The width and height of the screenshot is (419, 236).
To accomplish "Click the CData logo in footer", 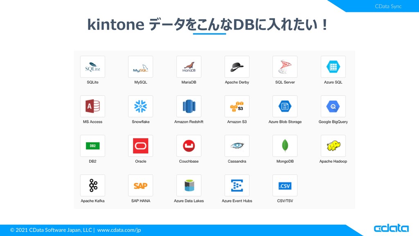I will tap(391, 228).
